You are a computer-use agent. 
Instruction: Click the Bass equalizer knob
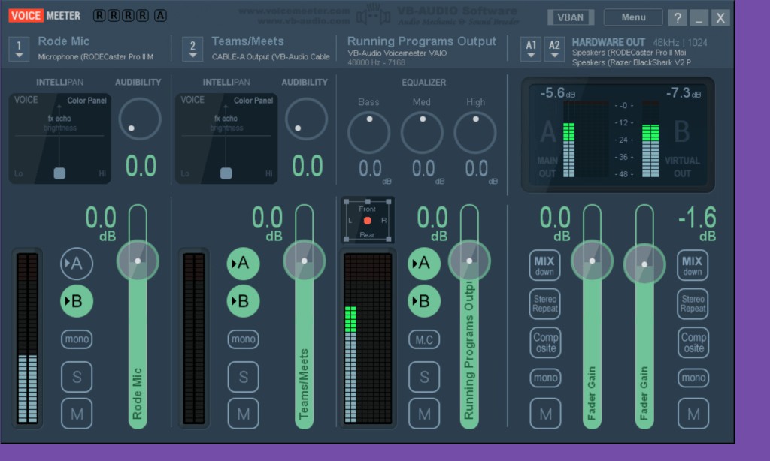pos(368,132)
